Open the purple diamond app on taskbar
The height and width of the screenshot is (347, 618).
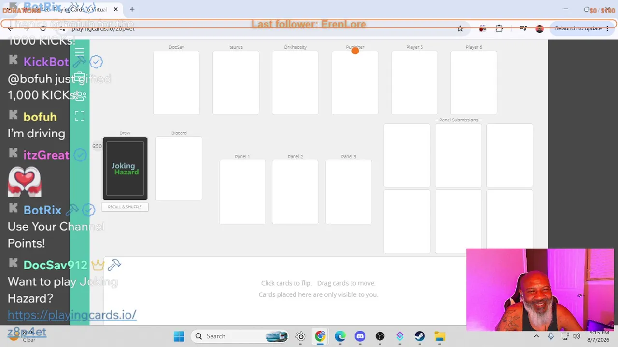[400, 336]
